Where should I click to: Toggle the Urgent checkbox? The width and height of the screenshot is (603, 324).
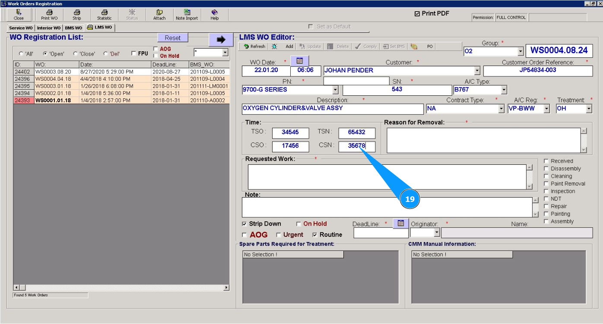tap(279, 235)
